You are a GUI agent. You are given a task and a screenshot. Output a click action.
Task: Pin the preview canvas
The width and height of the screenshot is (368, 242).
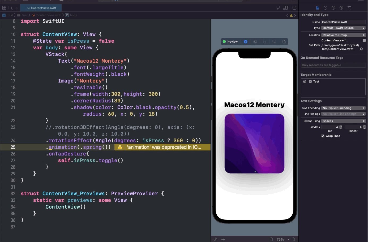[x=215, y=239]
